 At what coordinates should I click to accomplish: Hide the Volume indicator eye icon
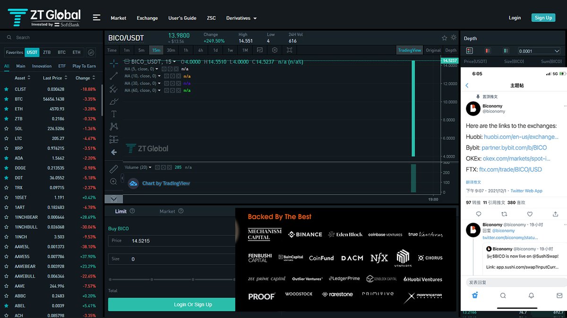point(158,167)
